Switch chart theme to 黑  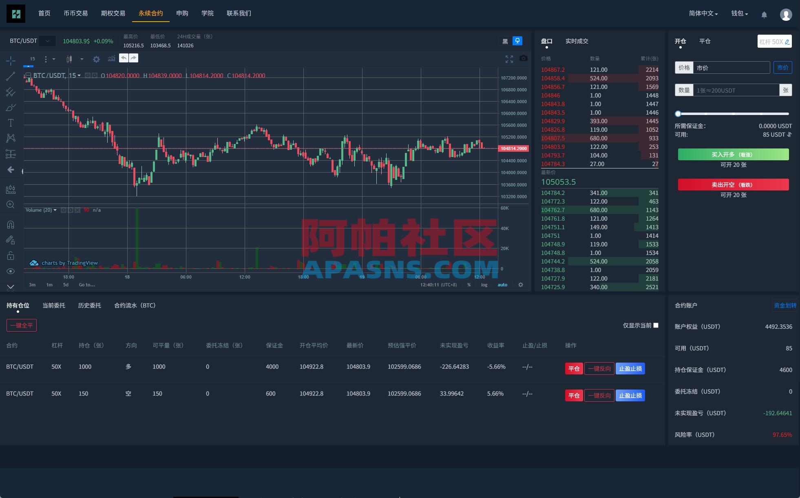pyautogui.click(x=504, y=41)
